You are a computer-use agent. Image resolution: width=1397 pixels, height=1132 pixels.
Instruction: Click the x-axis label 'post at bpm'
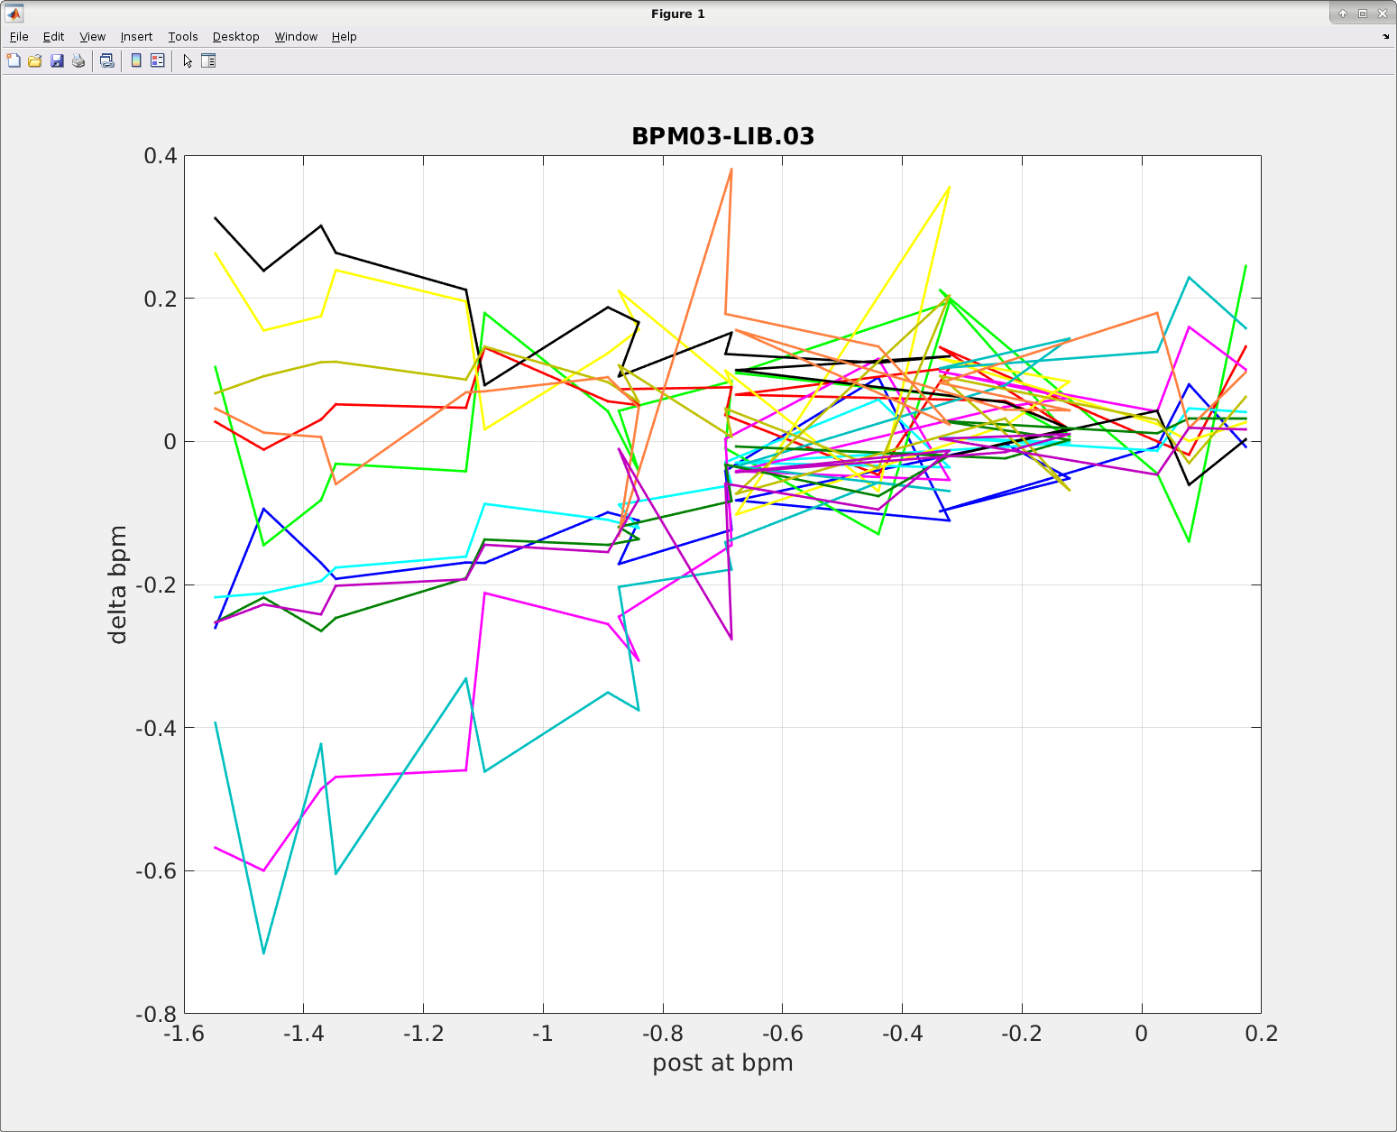722,1063
